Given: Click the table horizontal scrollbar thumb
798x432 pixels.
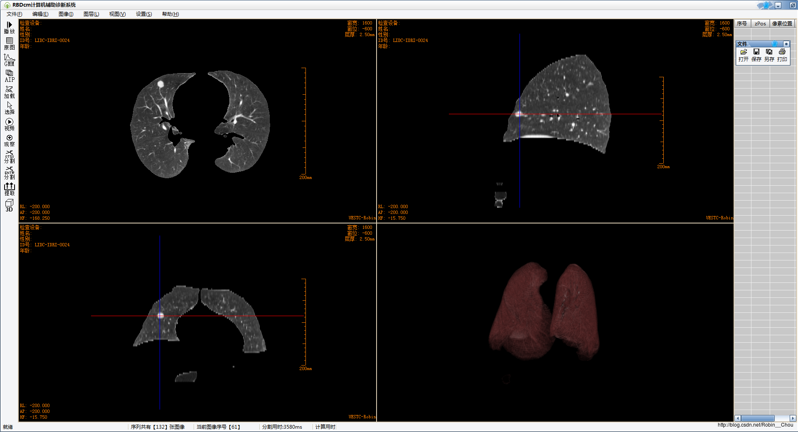Looking at the screenshot, I should (758, 418).
